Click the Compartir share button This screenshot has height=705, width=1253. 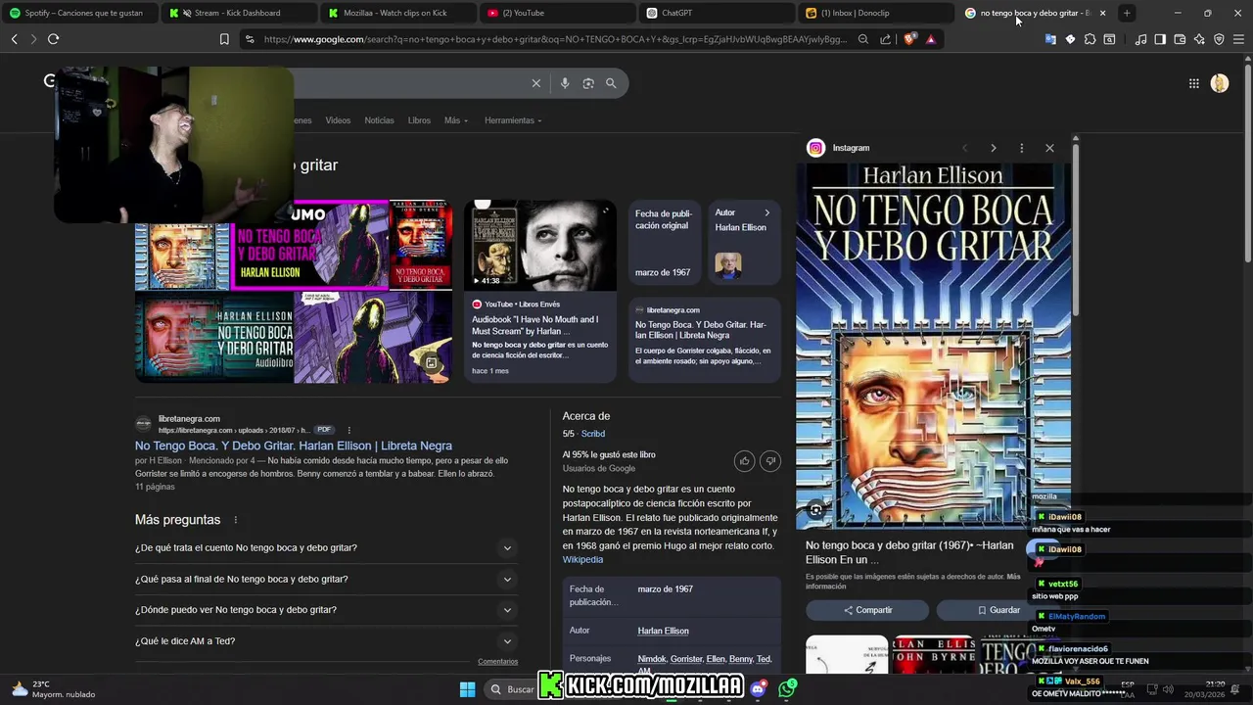coord(867,610)
